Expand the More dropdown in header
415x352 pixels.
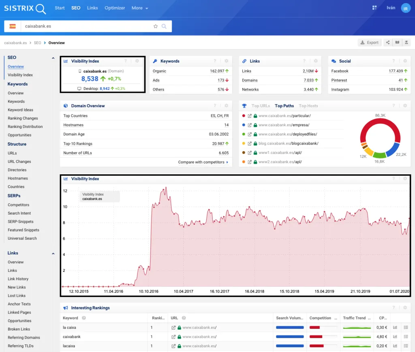(140, 8)
